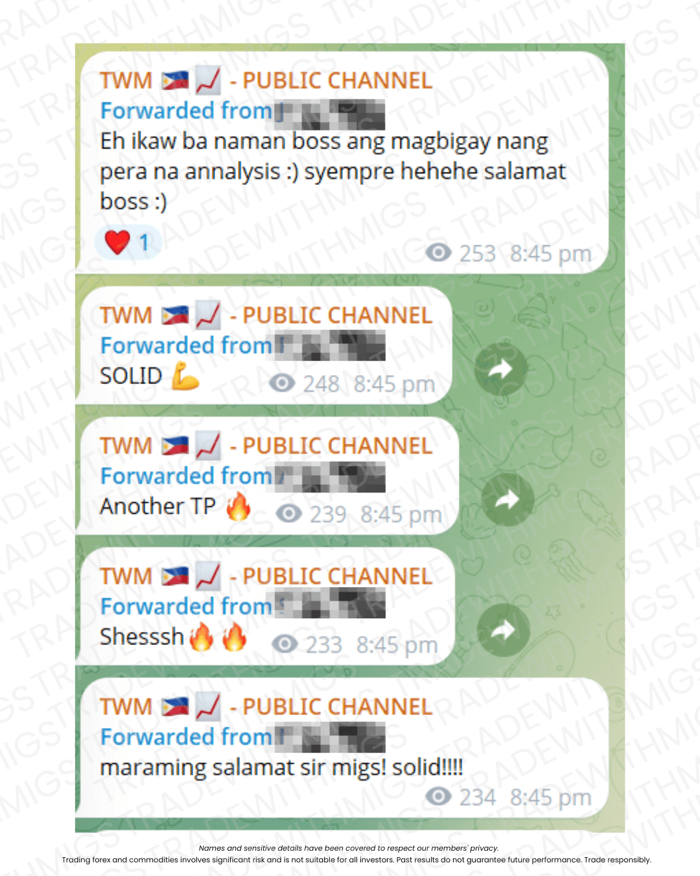Viewport: 700px width, 876px height.
Task: Click the forward arrow beside the SOLID message
Action: [500, 369]
